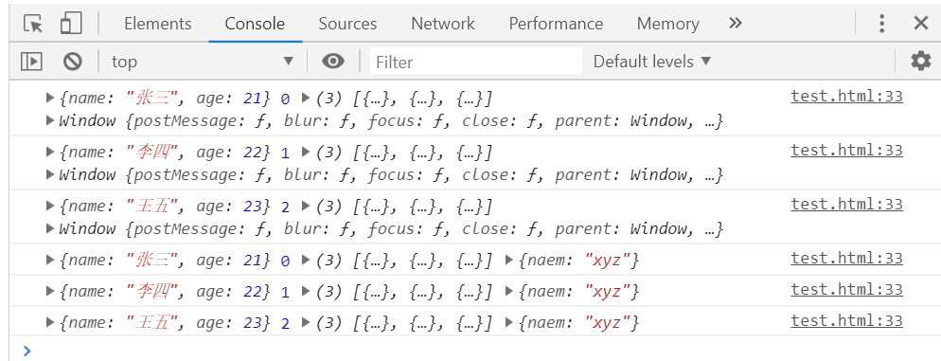Viewport: 941px width, 361px height.
Task: Open first test.html:33 source link
Action: pyautogui.click(x=846, y=96)
